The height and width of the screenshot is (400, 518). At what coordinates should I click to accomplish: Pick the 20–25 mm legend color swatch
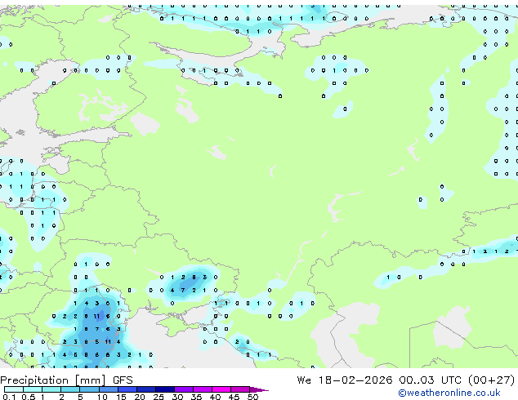[146, 389]
